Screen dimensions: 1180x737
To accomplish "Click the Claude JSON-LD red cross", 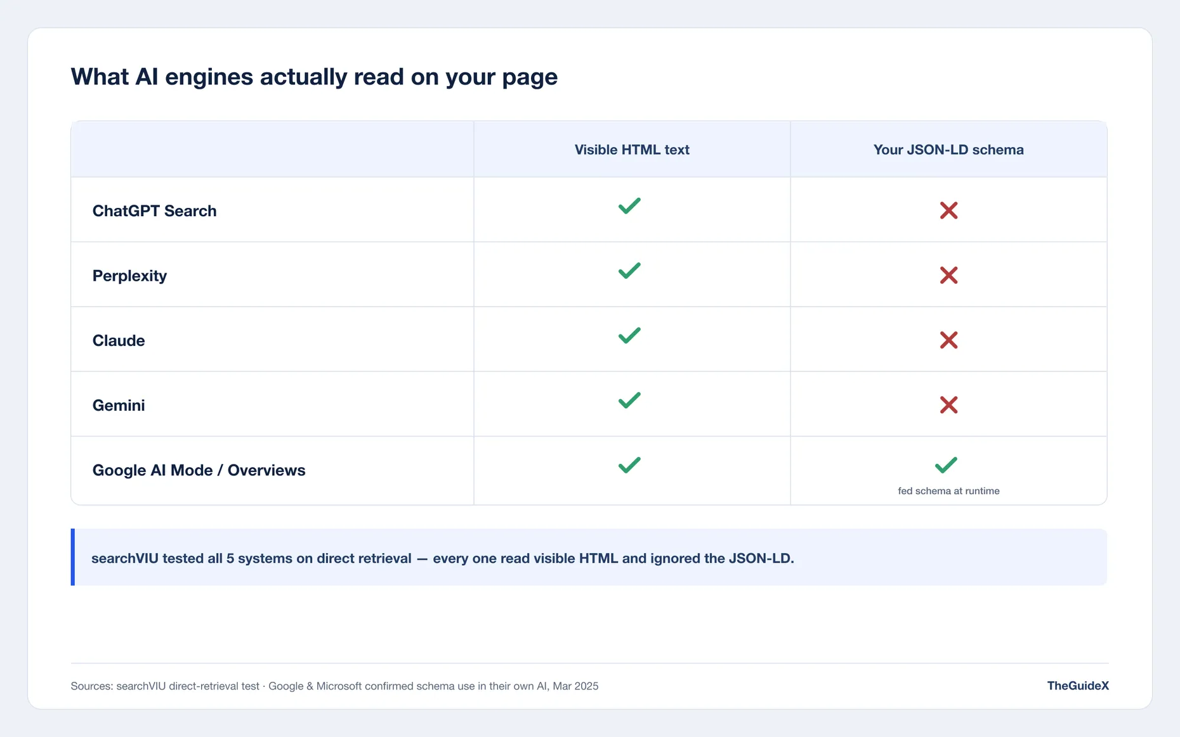I will click(x=948, y=340).
